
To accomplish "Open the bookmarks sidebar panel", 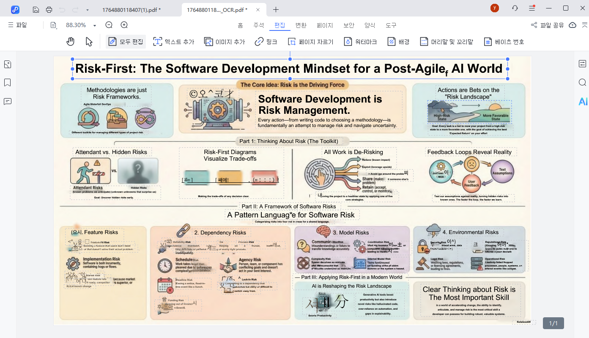I will pos(7,82).
